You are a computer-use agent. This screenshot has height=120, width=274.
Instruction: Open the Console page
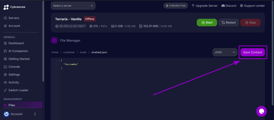(14, 67)
